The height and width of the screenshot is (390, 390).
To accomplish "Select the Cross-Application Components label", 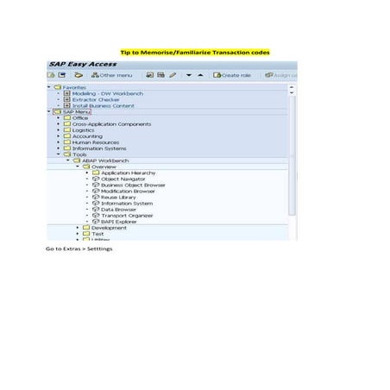I will coord(111,124).
